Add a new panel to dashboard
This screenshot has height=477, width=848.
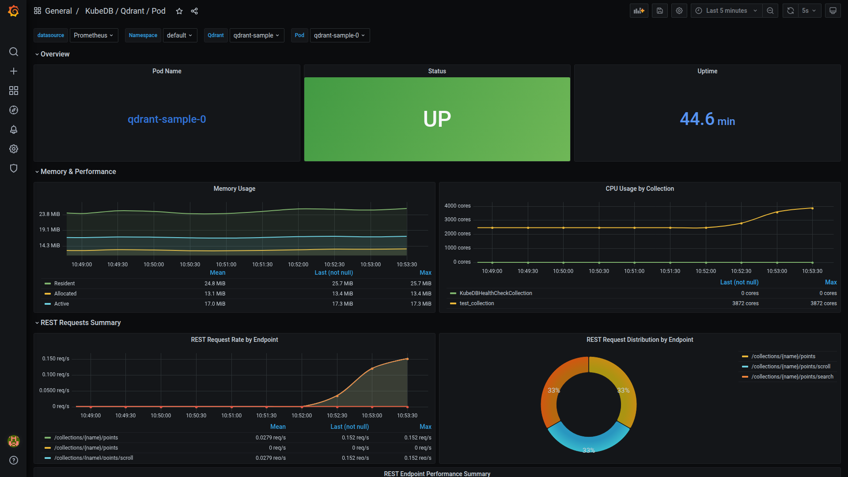point(639,11)
